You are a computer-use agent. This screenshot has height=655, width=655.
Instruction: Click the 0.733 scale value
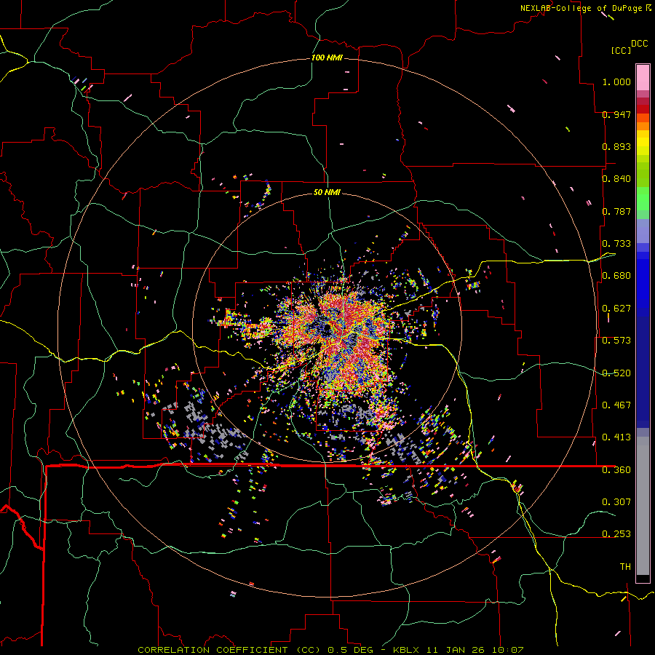616,244
